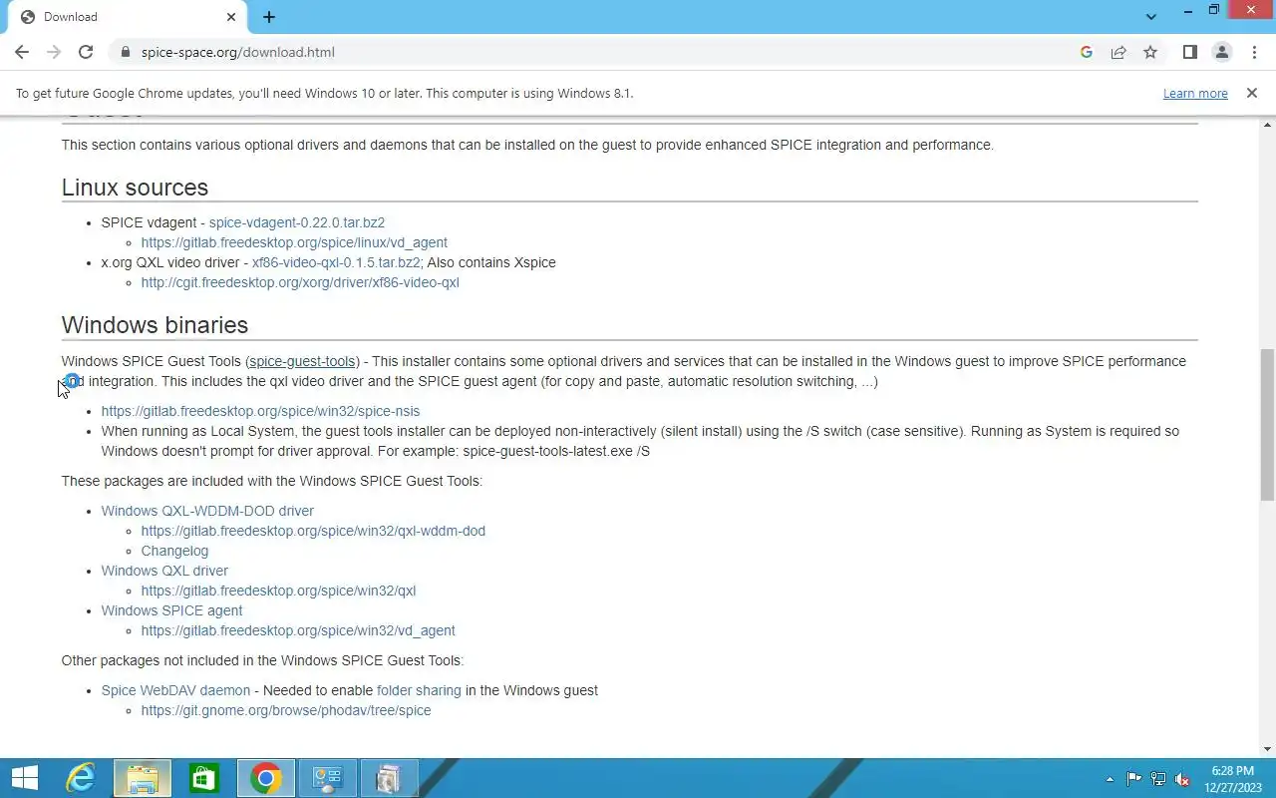Open the win32/qxl-wddm-dod gitlab link
Image resolution: width=1276 pixels, height=798 pixels.
(x=313, y=531)
